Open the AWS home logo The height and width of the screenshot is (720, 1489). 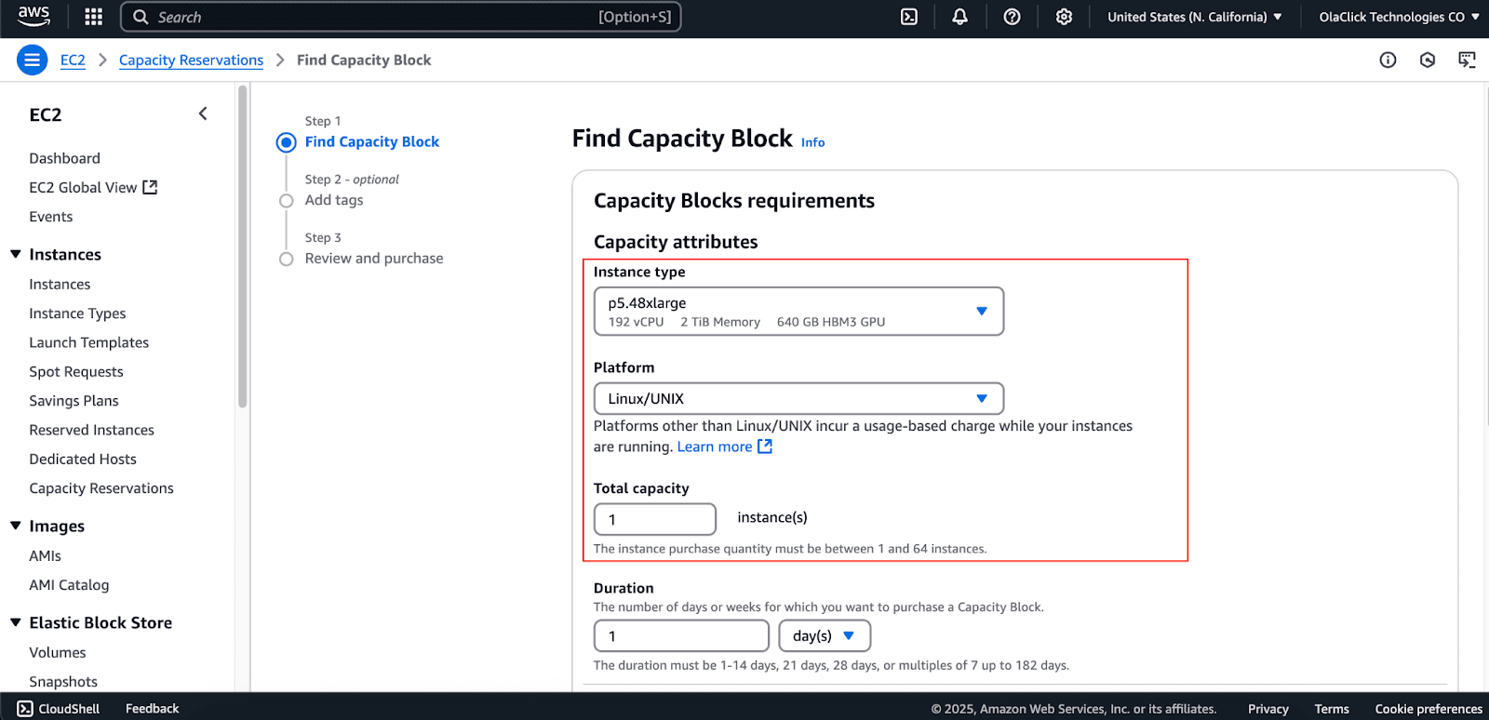[x=34, y=16]
